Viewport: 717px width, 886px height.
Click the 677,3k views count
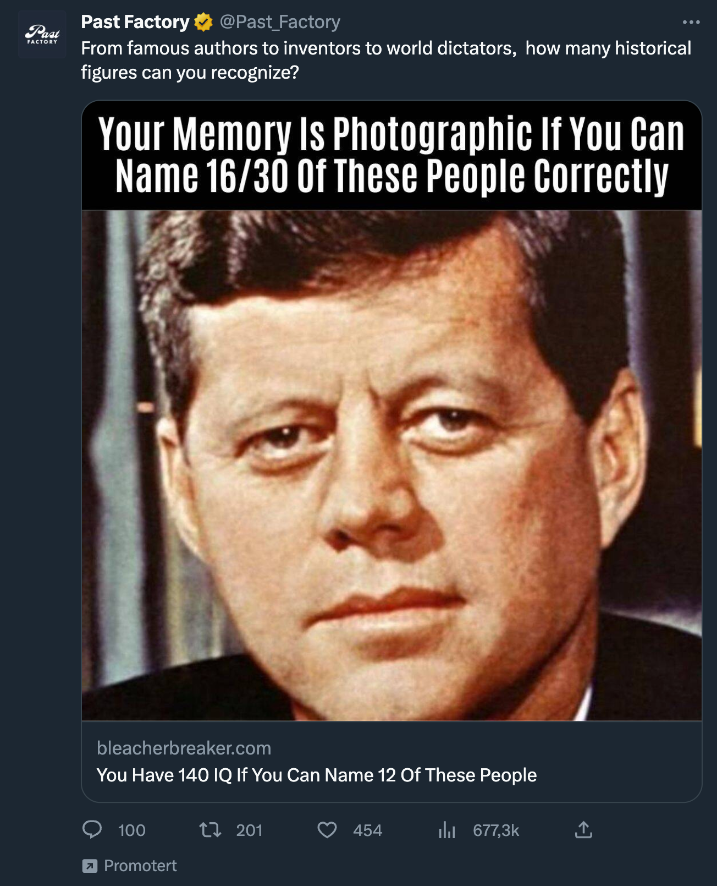496,830
